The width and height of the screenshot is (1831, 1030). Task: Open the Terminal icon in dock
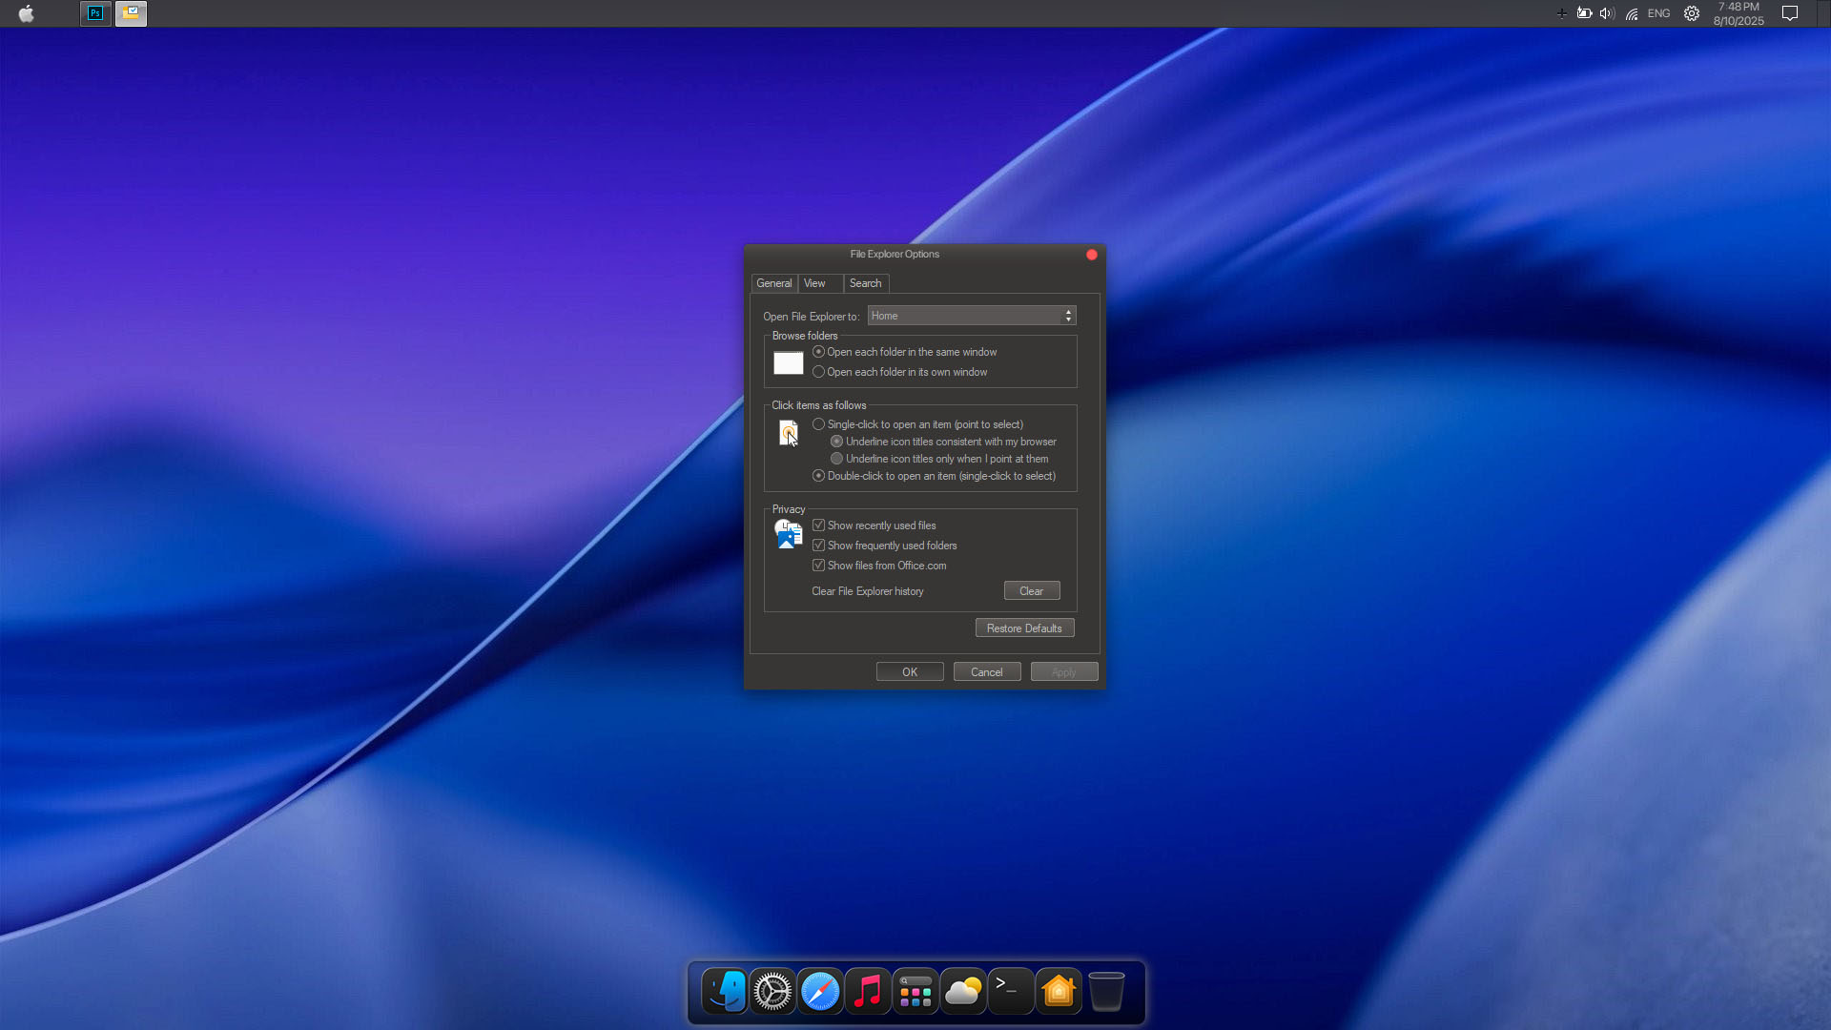click(1011, 992)
